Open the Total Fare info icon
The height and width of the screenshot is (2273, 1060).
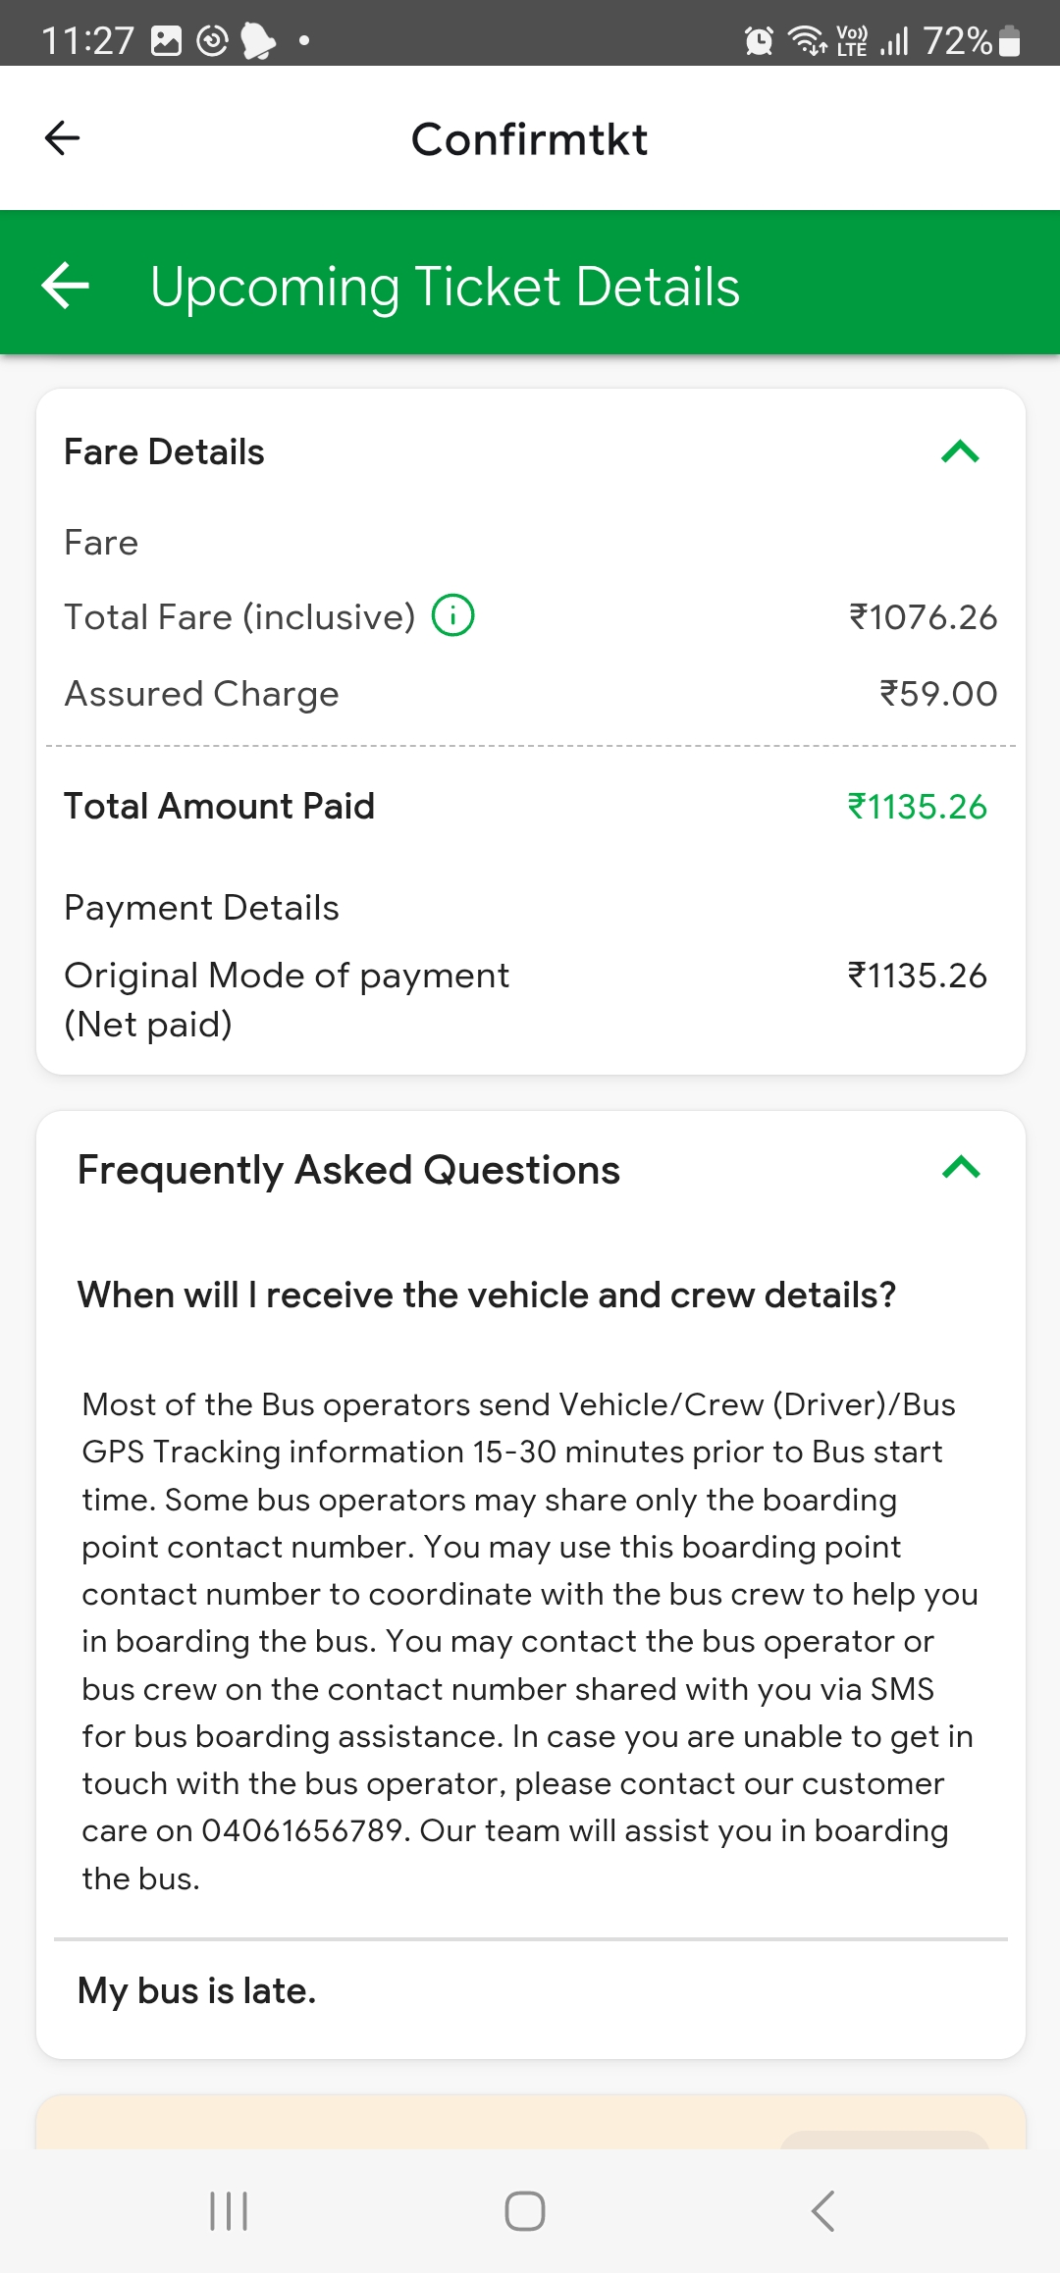[x=453, y=616]
